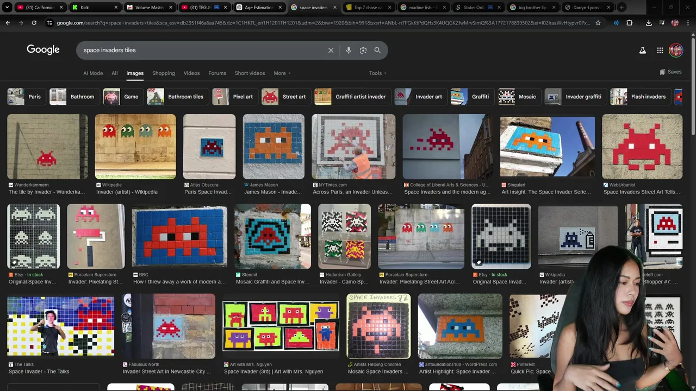Open Art with Mrs. Nguyen image
696x391 pixels.
(x=281, y=326)
